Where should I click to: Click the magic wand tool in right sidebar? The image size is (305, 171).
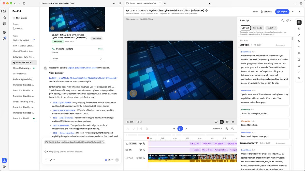pyautogui.click(x=299, y=35)
